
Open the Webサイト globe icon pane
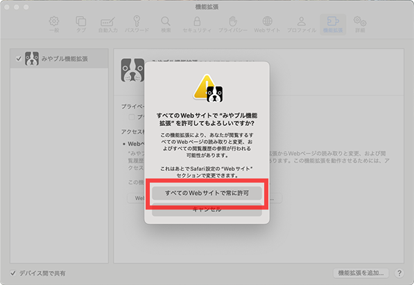[267, 24]
